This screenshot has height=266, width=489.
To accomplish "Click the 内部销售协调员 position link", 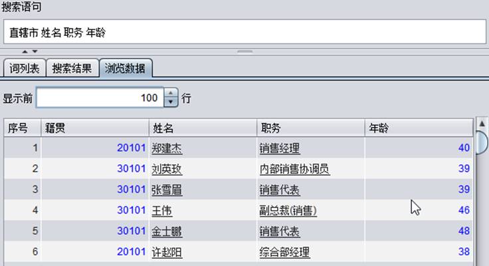I will [294, 169].
